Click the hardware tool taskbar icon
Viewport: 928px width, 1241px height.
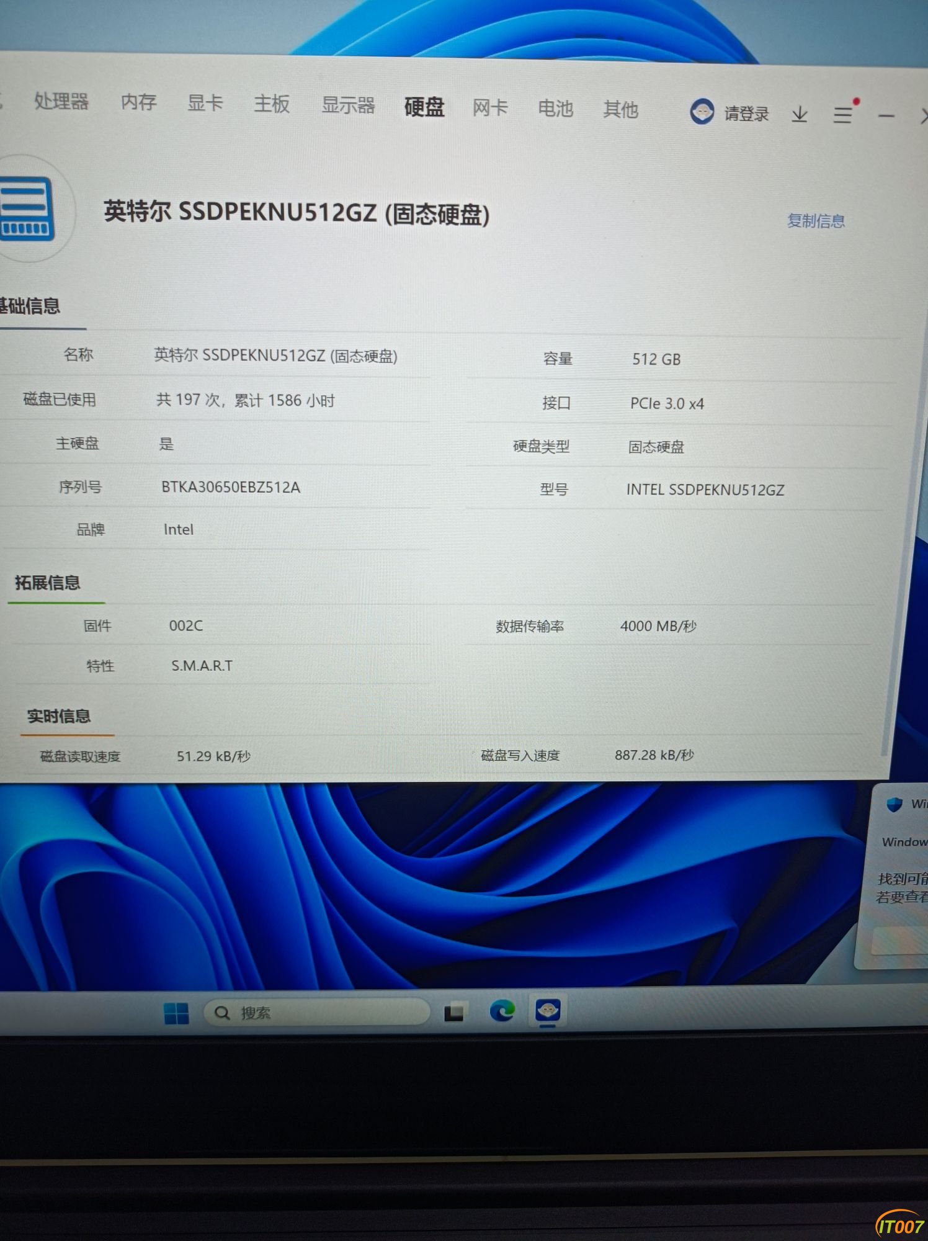548,1011
